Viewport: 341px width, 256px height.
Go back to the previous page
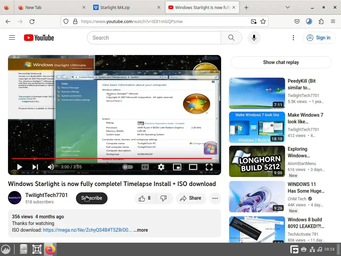8,21
